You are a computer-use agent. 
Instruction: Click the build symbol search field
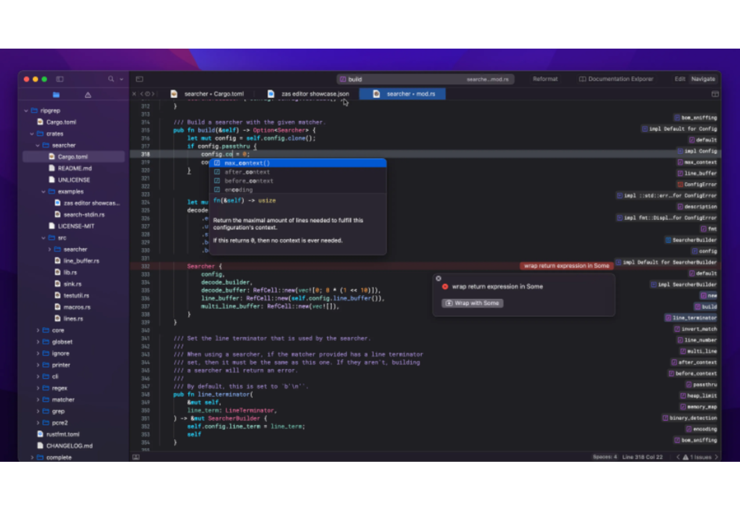[x=425, y=79]
